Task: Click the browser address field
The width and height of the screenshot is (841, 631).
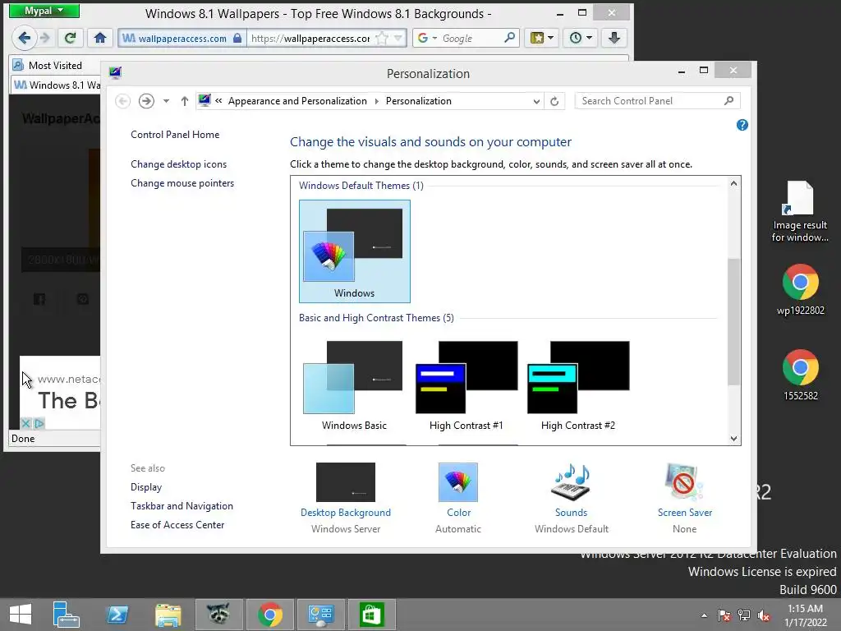Action: pos(310,38)
